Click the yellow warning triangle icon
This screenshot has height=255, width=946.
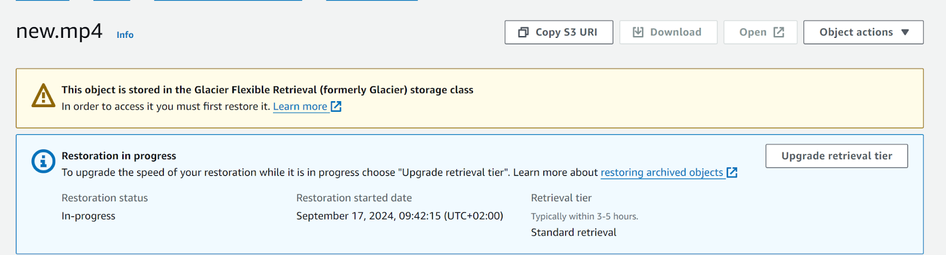(43, 96)
